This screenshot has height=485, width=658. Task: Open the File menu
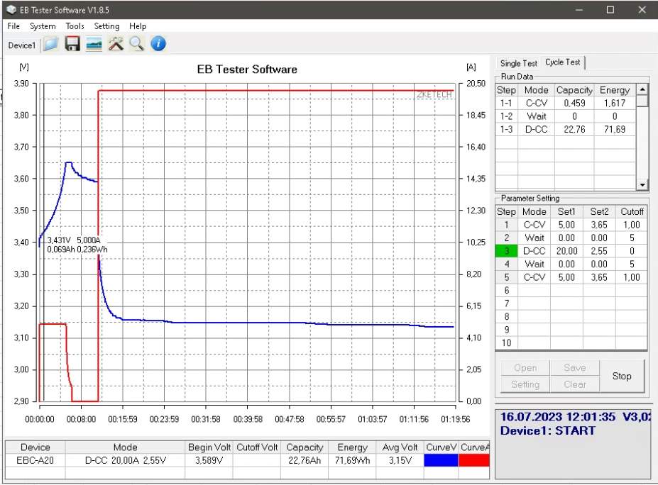(13, 26)
